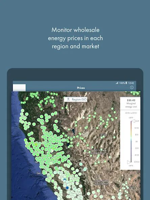Click the Death Valley National Park label
Viewport: 150px width, 200px height.
[102, 182]
